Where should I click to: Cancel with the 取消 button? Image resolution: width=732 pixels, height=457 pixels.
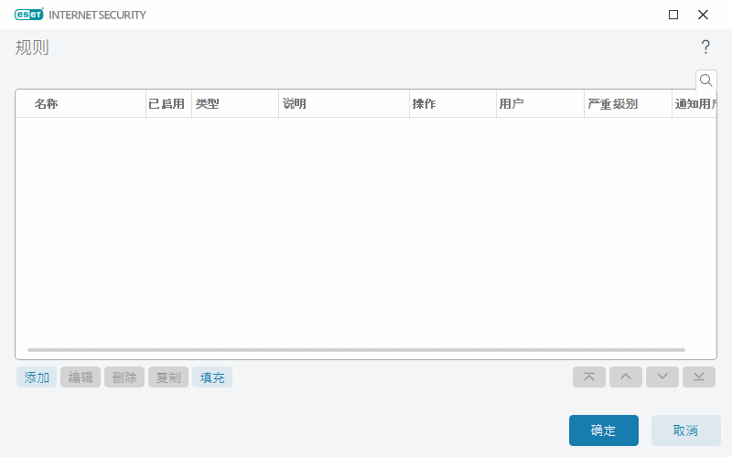685,430
